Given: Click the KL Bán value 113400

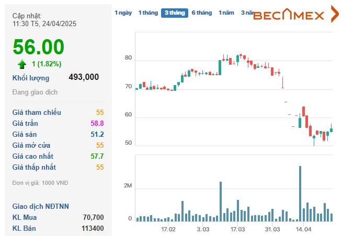Looking at the screenshot, I should tap(93, 228).
